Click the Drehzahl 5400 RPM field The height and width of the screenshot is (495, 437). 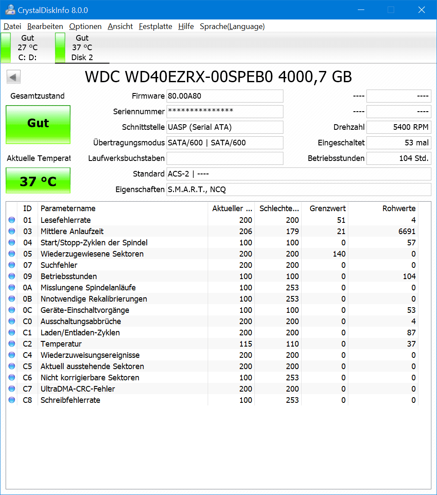[x=399, y=127]
